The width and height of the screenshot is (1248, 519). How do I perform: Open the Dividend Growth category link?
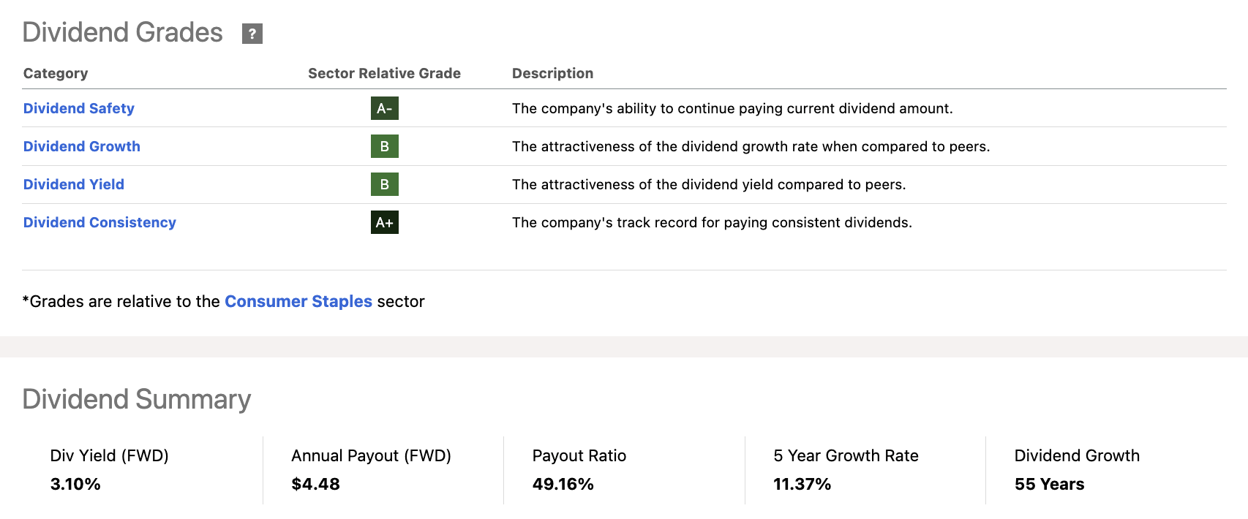pyautogui.click(x=82, y=146)
